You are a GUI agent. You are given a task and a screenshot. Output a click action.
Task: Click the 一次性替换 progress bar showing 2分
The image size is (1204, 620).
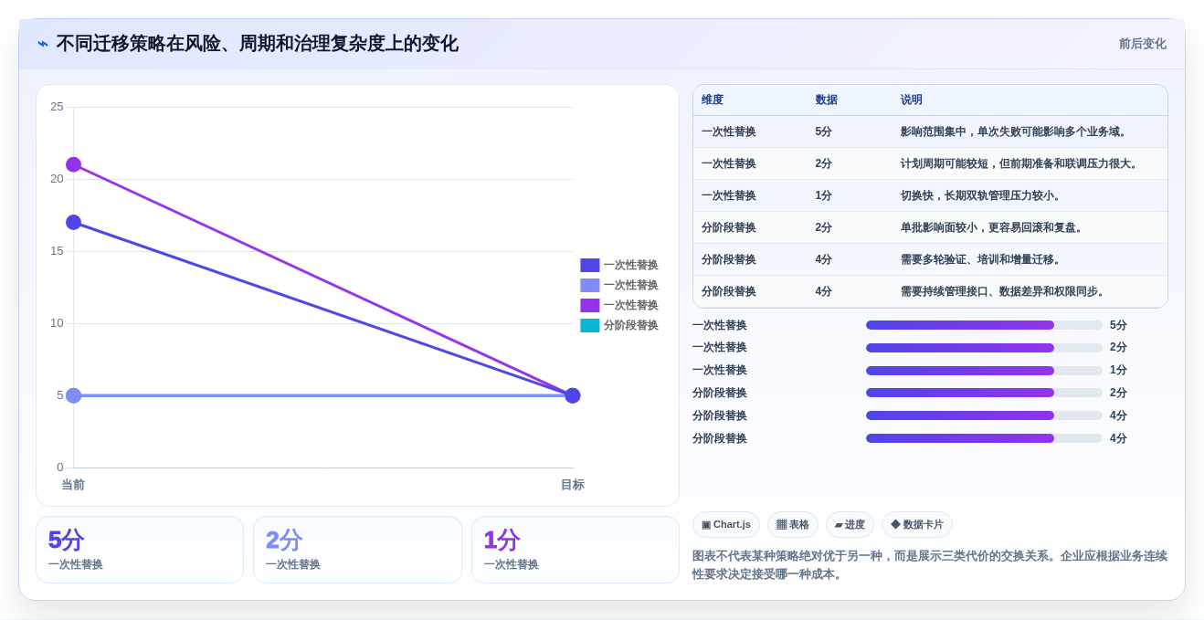tap(984, 348)
